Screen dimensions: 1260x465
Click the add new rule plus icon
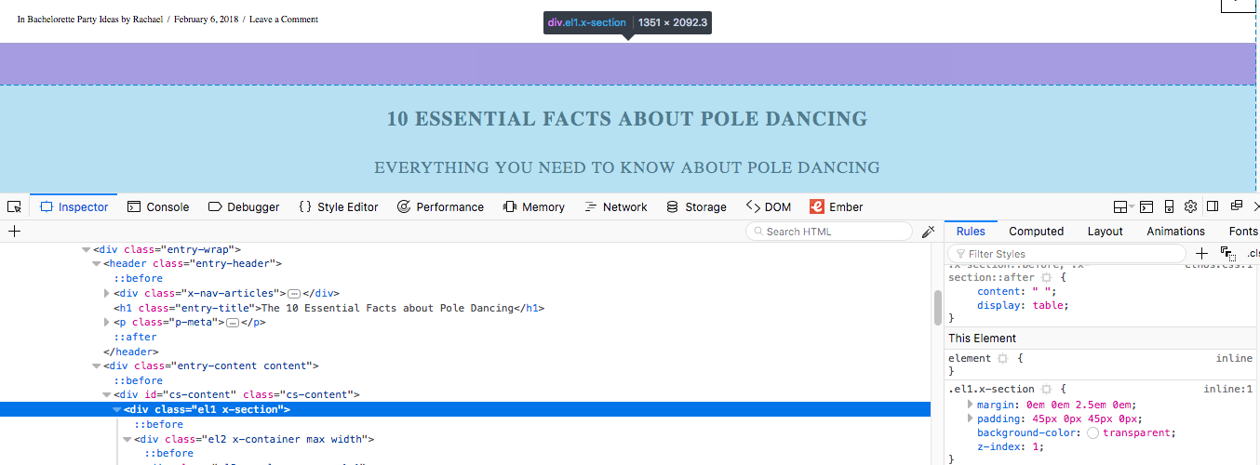coord(1201,253)
